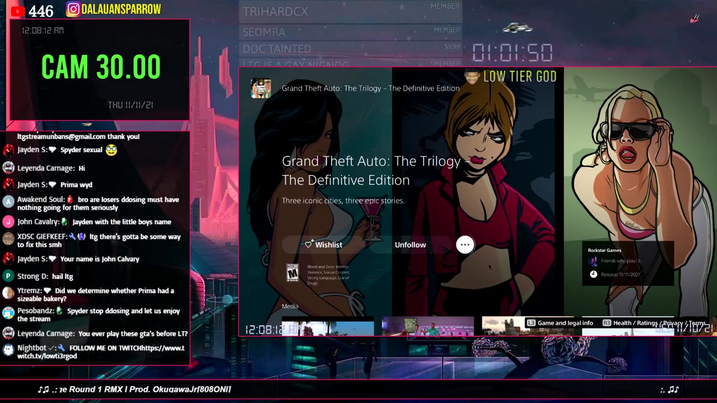
Task: Click the Unfollow button
Action: tap(410, 245)
